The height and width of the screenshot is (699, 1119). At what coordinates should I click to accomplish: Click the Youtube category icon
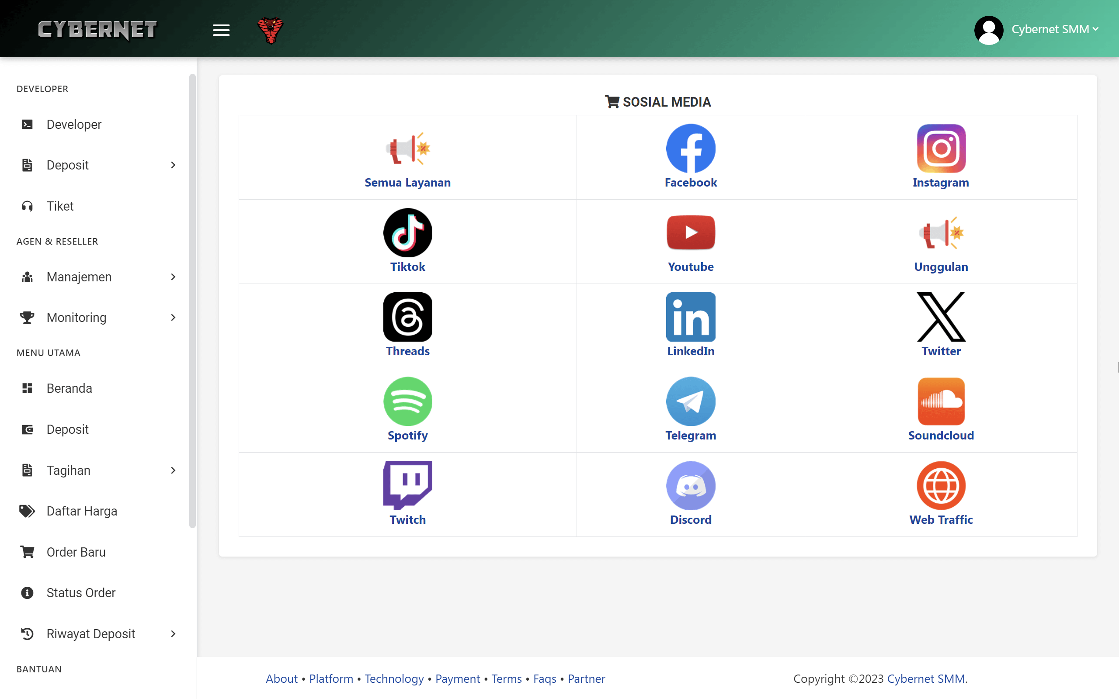click(x=690, y=240)
